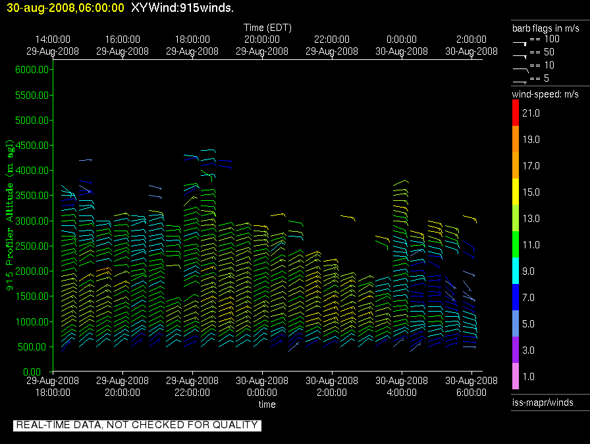
Task: Click the 'barb flags in m/s' legend title
Action: (546, 28)
